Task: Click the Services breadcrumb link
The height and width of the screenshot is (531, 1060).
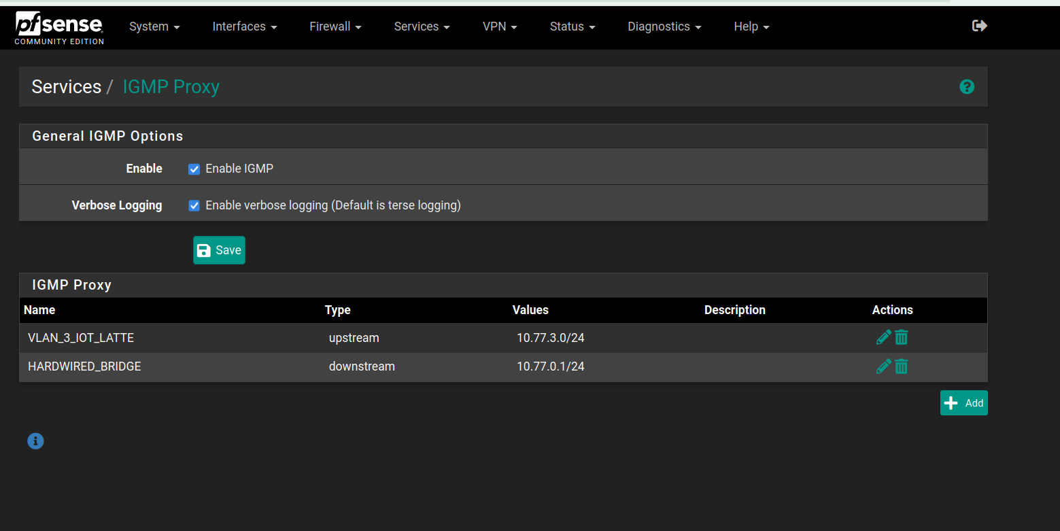Action: click(66, 86)
